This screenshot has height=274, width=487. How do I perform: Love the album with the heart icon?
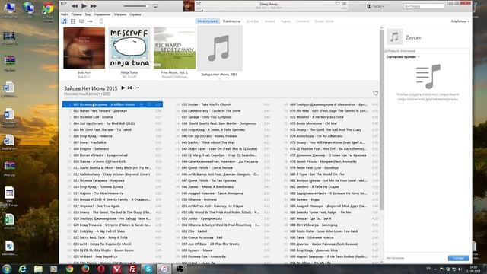click(375, 93)
